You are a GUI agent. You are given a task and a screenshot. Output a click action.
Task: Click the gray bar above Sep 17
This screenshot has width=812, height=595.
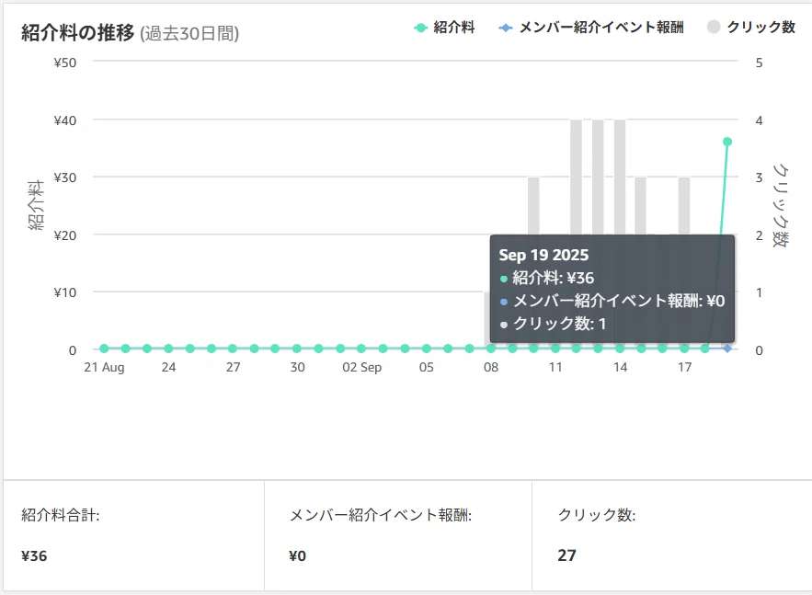tap(684, 206)
